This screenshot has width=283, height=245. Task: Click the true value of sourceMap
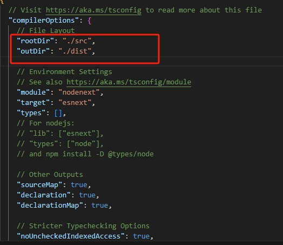[79, 185]
